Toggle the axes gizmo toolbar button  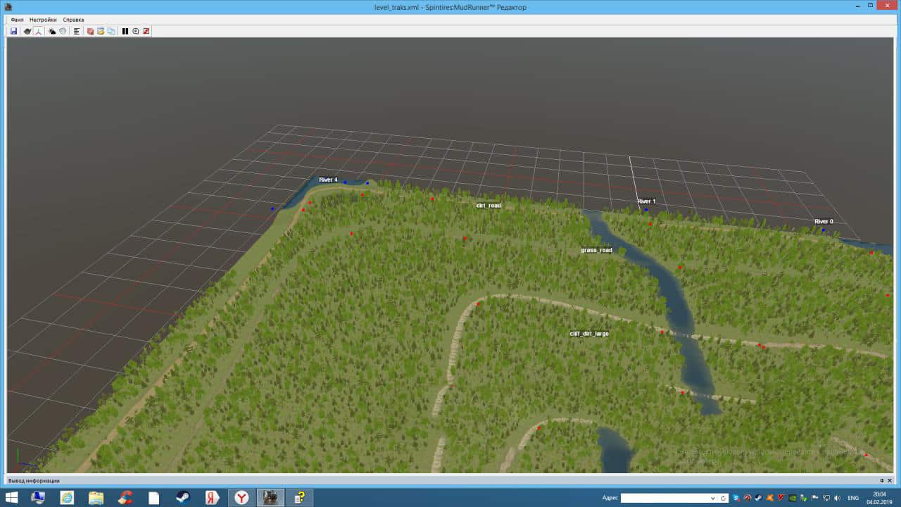click(x=39, y=31)
